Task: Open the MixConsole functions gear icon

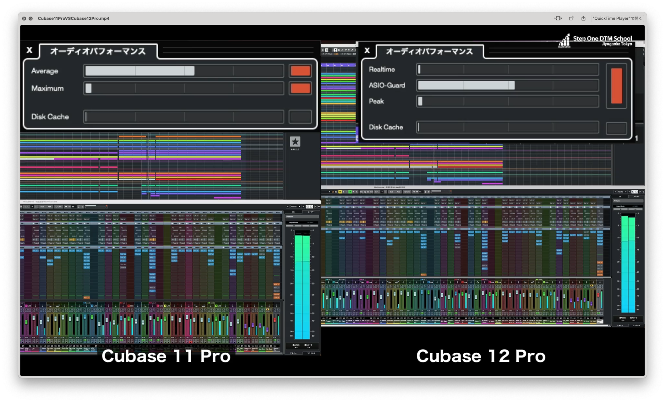Action: [x=319, y=206]
